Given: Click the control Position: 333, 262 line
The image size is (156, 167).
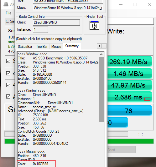Looking at the screenshot, I should [x=32, y=123].
